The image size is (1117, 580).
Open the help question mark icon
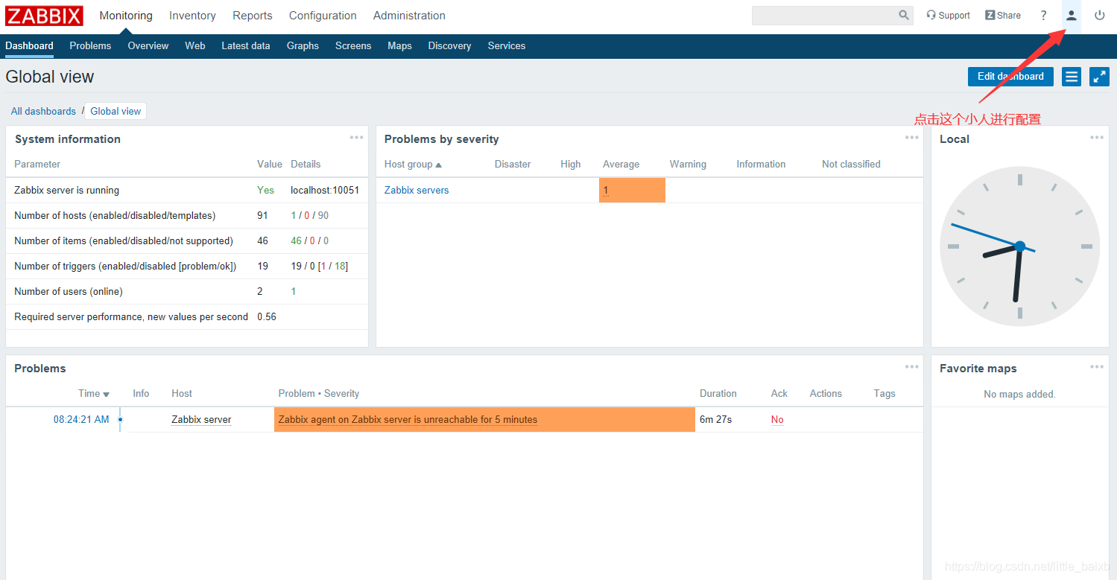click(1043, 16)
